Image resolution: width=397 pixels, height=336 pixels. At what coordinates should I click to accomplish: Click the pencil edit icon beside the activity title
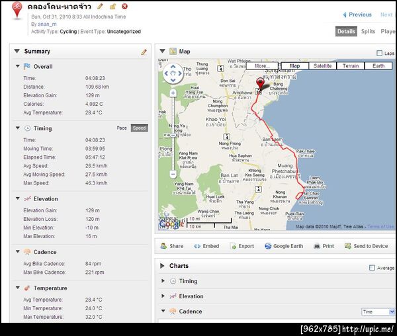101,7
